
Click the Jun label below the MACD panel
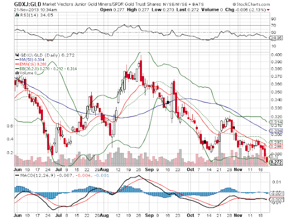click(18, 215)
